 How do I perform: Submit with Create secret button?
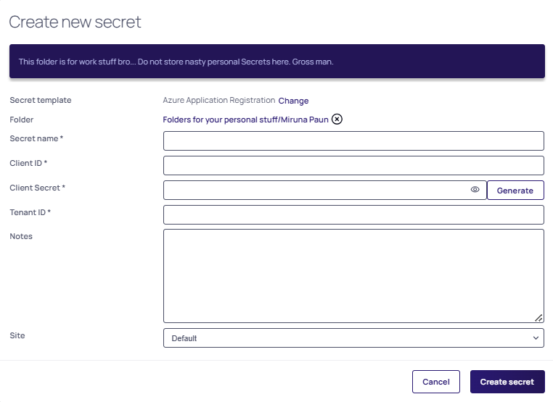point(507,382)
